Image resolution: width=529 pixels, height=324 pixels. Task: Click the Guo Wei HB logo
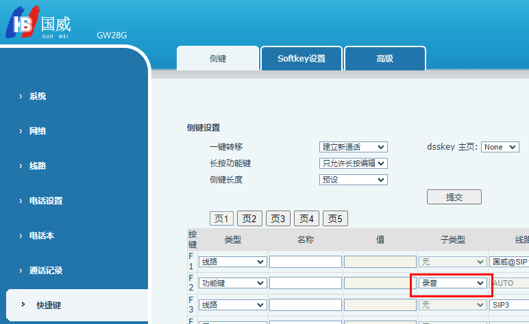click(38, 23)
